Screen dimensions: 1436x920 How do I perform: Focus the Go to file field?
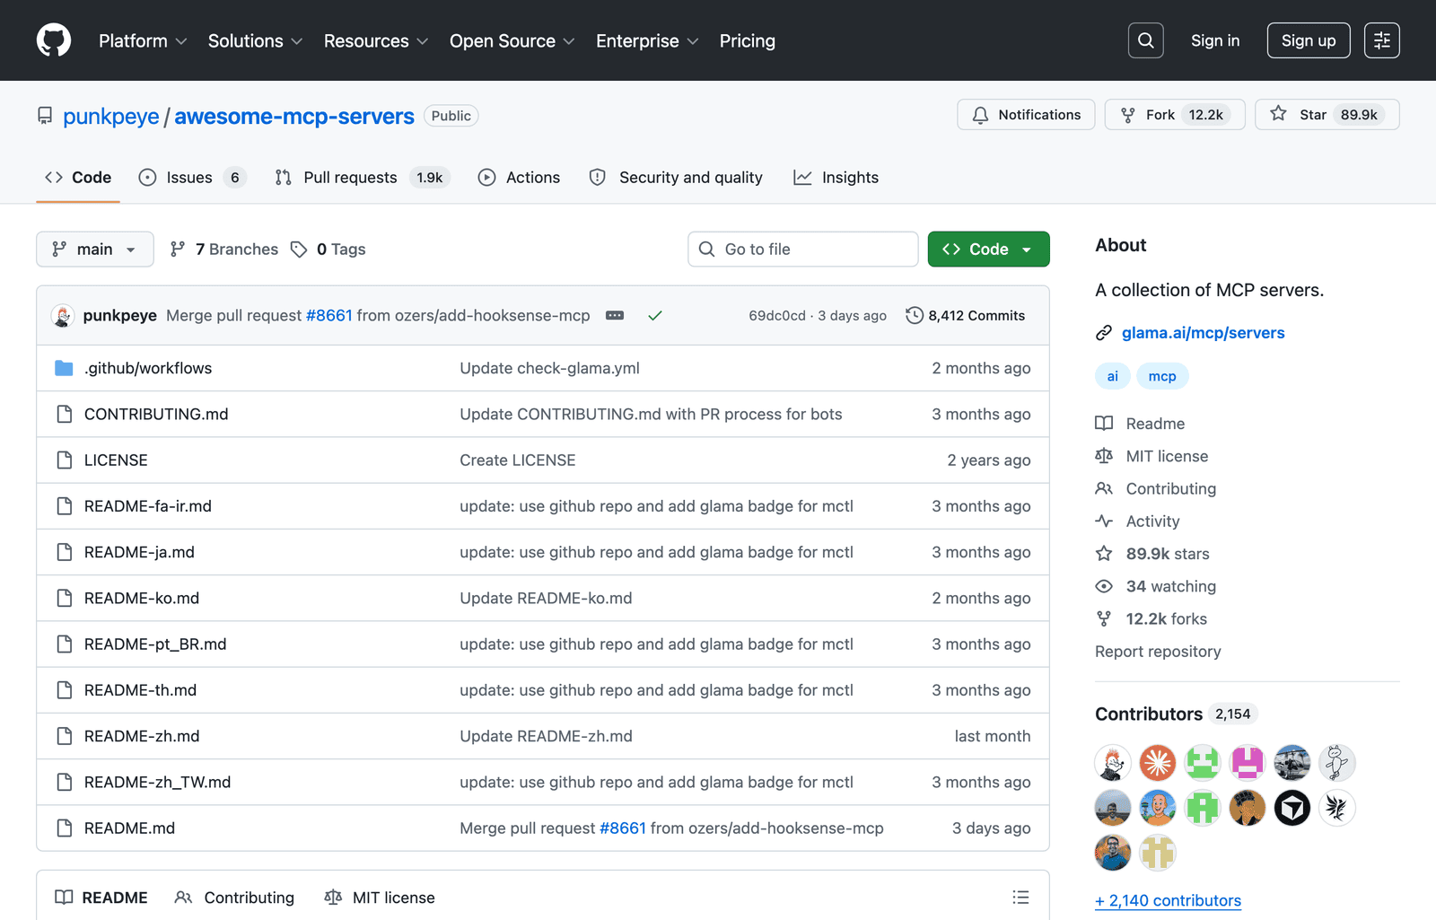[x=802, y=250]
